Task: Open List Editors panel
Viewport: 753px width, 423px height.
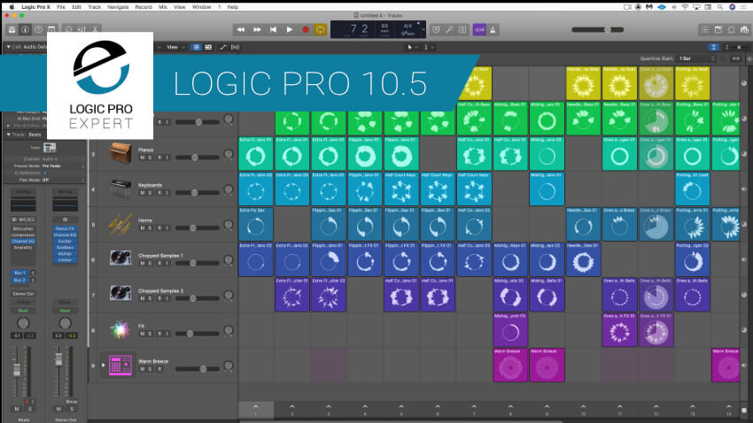Action: (704, 30)
